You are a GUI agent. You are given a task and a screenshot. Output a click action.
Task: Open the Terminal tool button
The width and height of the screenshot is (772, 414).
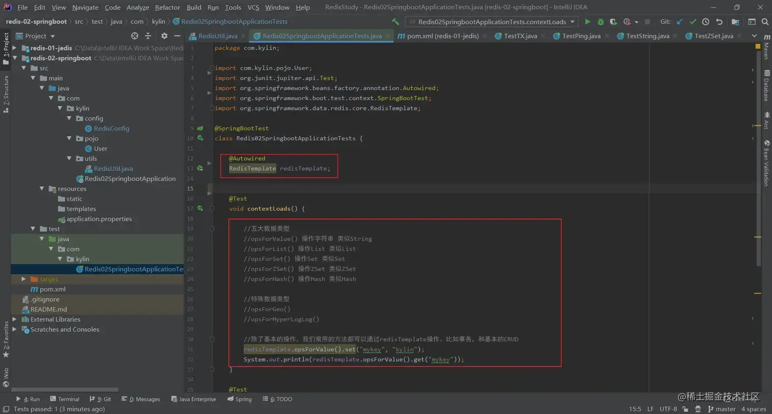[x=64, y=399]
